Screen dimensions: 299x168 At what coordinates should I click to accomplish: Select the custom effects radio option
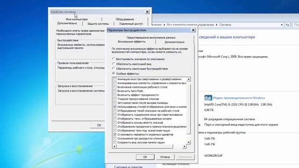click(x=114, y=73)
